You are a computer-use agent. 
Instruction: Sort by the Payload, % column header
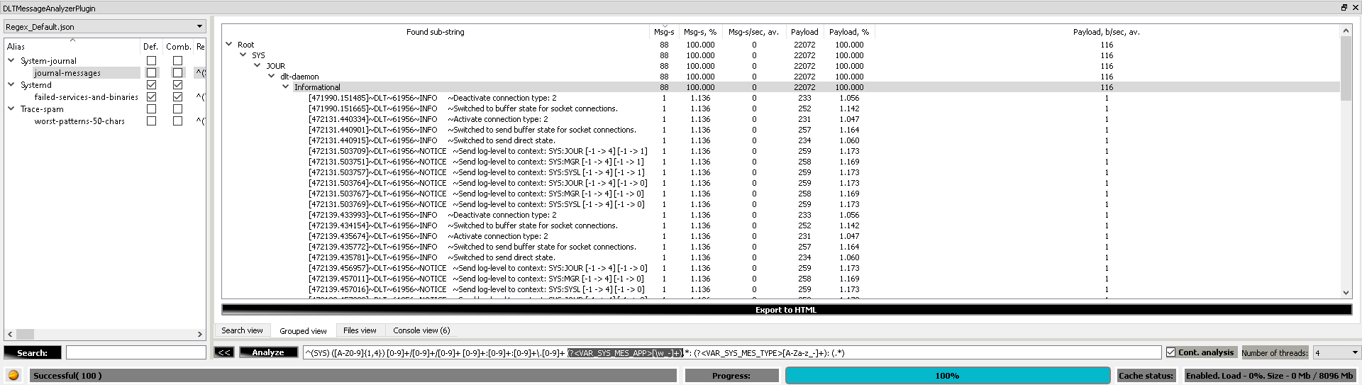(x=849, y=32)
